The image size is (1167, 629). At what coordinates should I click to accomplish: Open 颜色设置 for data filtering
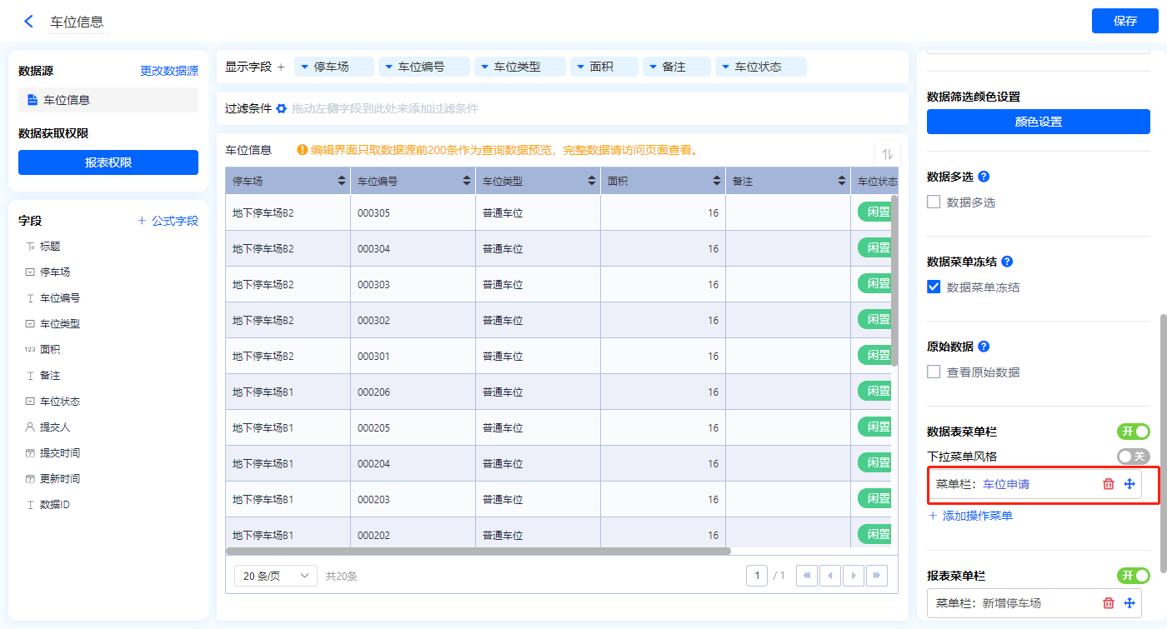tap(1038, 122)
